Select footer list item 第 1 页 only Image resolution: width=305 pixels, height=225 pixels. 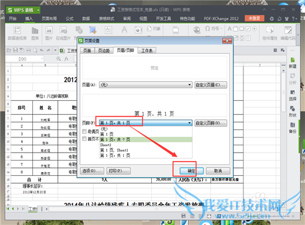click(x=145, y=134)
